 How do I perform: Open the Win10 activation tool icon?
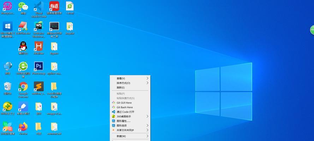point(8,30)
